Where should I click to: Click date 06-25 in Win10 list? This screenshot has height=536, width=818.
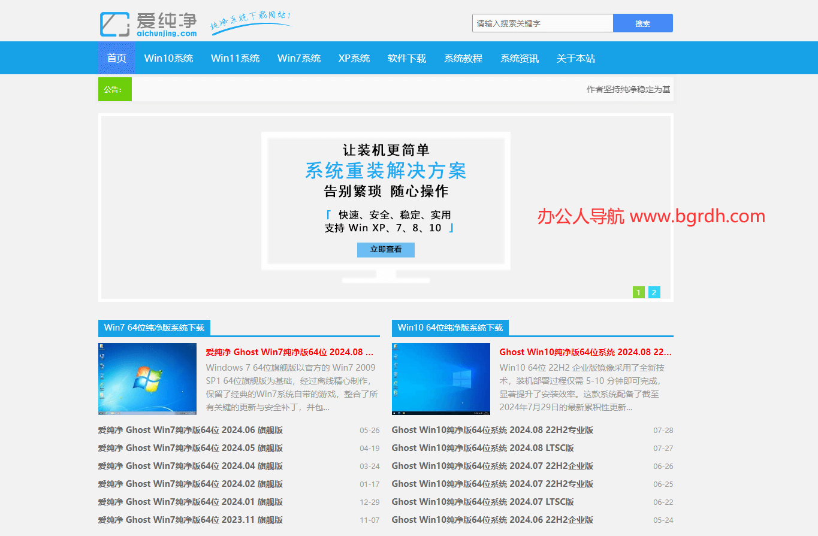coord(663,484)
